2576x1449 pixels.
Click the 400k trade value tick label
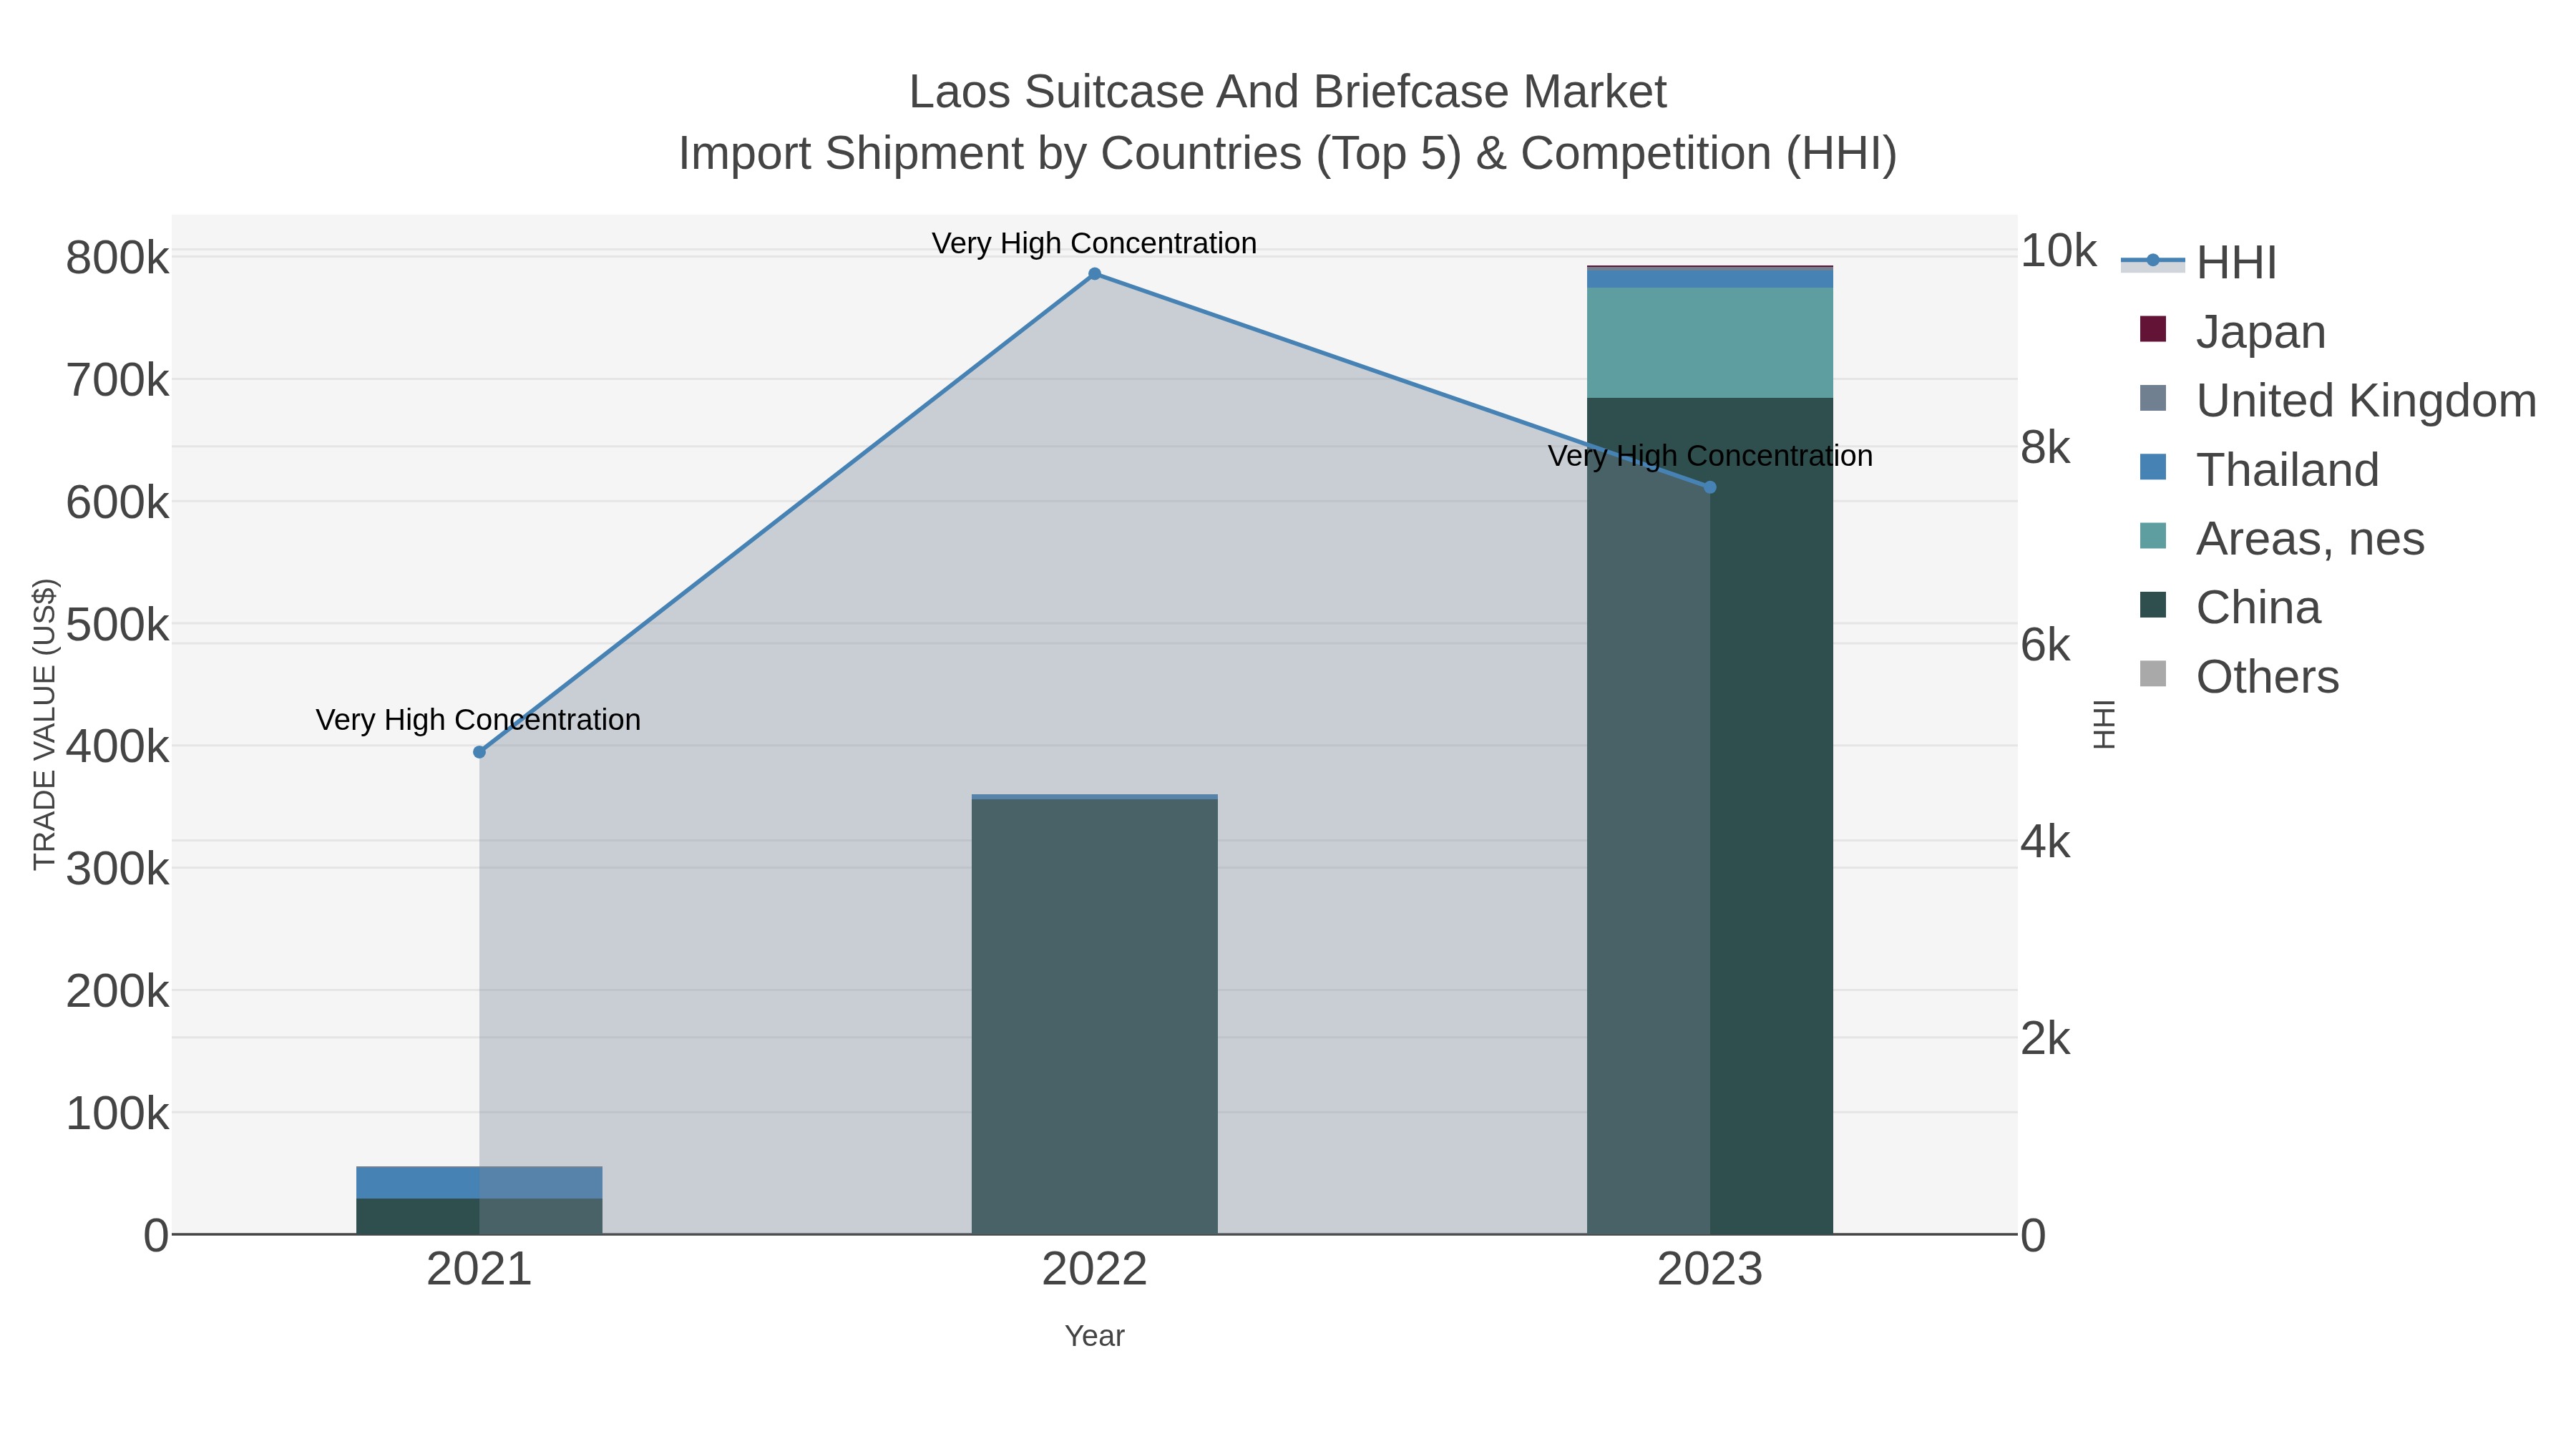point(117,746)
